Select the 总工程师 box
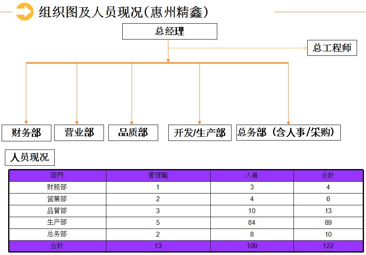366x255 pixels. [332, 48]
